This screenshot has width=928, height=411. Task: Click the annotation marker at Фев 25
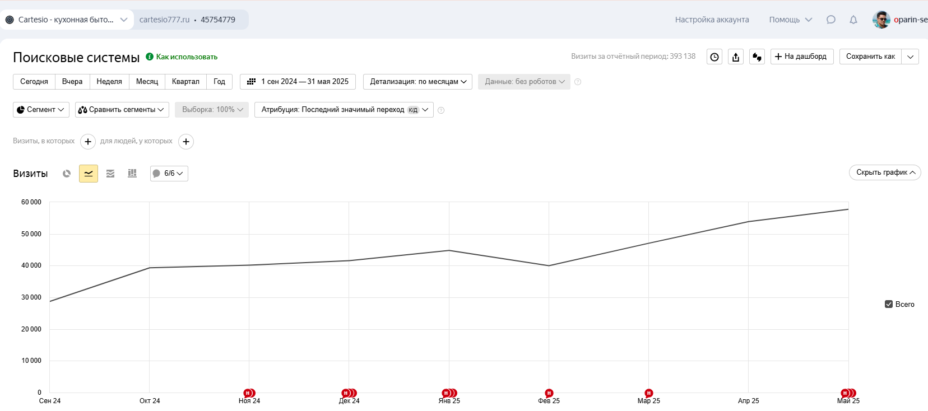click(x=549, y=393)
